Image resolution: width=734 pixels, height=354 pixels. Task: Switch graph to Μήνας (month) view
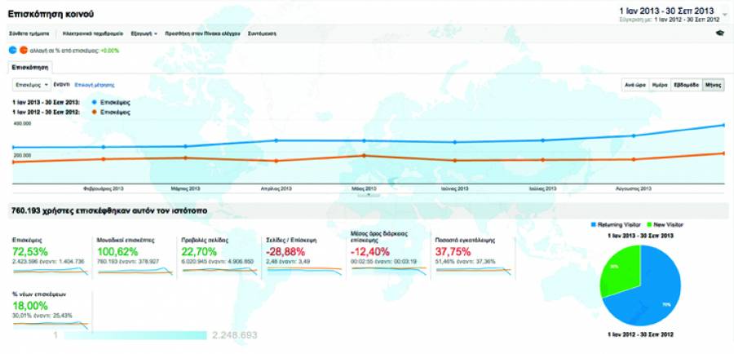(x=713, y=85)
